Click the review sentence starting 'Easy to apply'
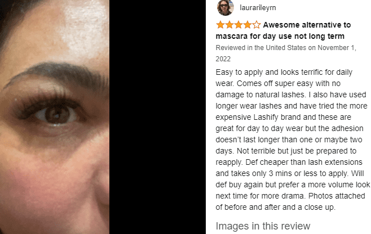The image size is (371, 234). click(284, 78)
